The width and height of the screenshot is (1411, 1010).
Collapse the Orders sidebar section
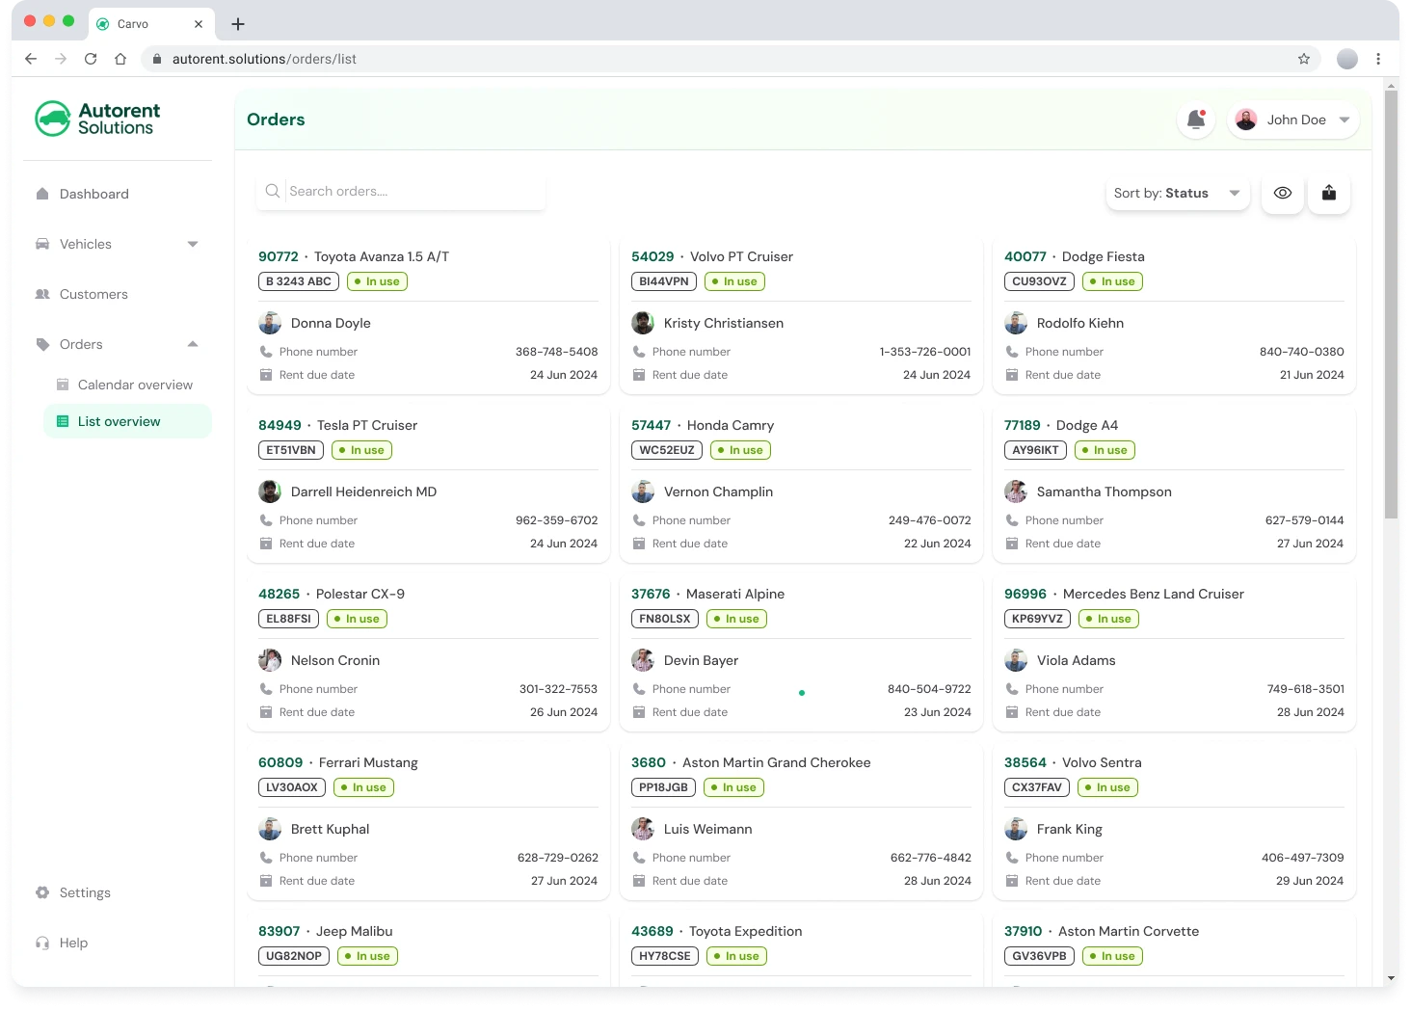193,344
